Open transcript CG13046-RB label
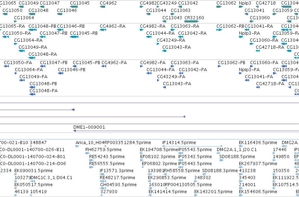Viewport: 299px width, 197px height. pyautogui.click(x=71, y=26)
